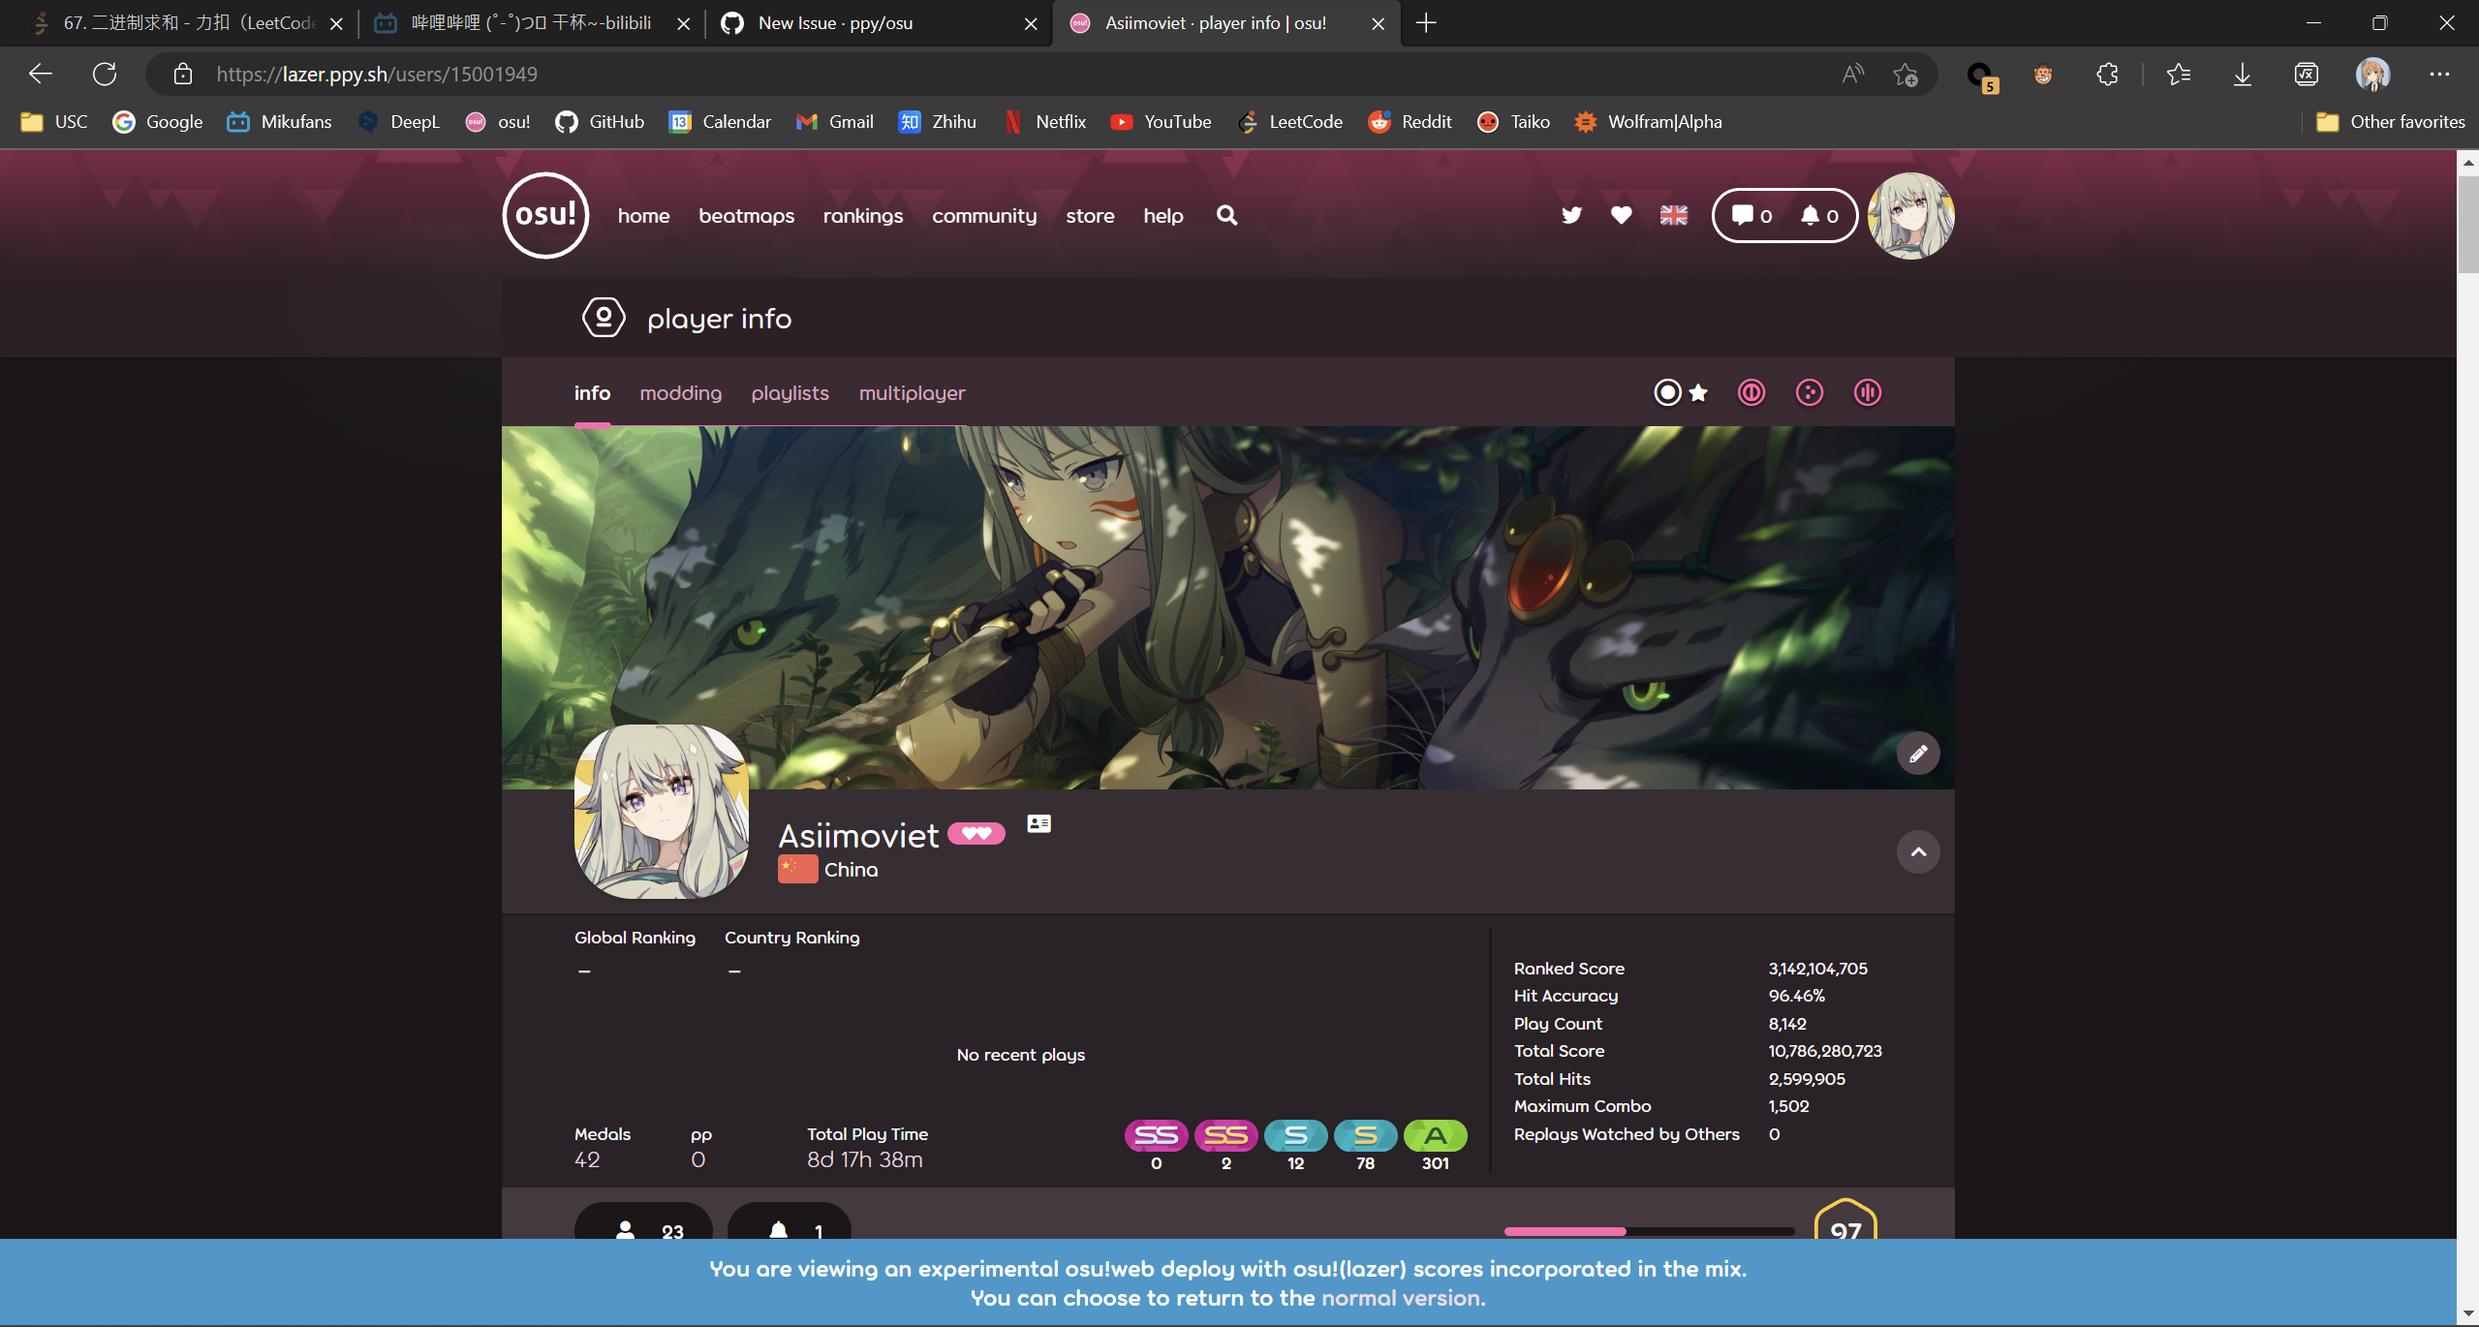Viewport: 2479px width, 1327px height.
Task: Collapse the profile section with the chevron button
Action: point(1919,851)
